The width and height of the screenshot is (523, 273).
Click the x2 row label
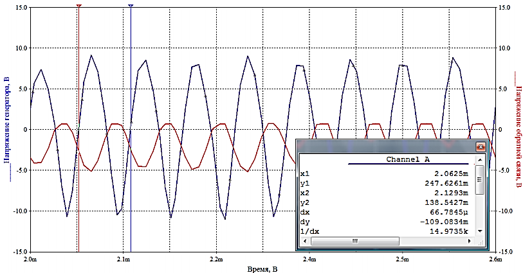[305, 193]
